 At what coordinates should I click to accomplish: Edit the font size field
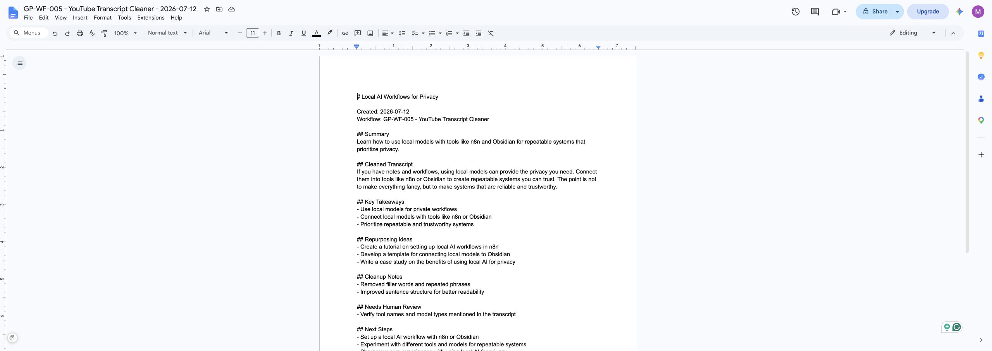coord(253,33)
